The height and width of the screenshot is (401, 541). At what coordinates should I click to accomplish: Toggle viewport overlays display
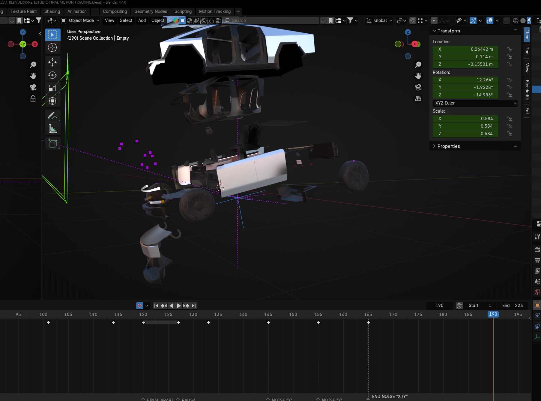[490, 20]
